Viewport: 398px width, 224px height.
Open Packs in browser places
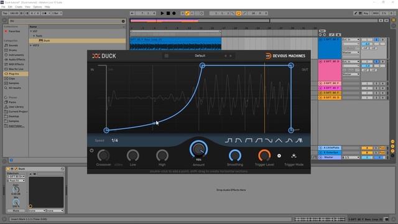click(x=12, y=102)
